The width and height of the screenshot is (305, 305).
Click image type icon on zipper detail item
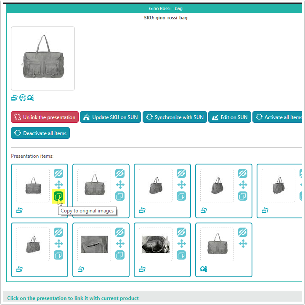[81, 269]
